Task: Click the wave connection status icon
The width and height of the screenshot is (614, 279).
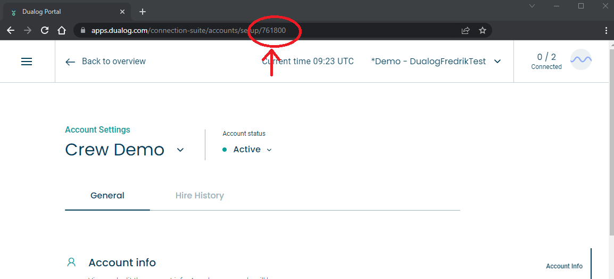Action: (580, 60)
